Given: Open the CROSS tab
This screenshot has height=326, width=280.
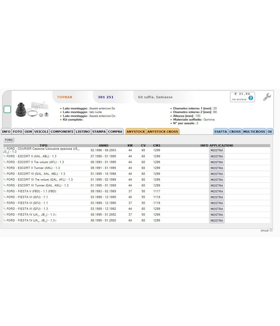Looking at the screenshot, I should [x=235, y=132].
